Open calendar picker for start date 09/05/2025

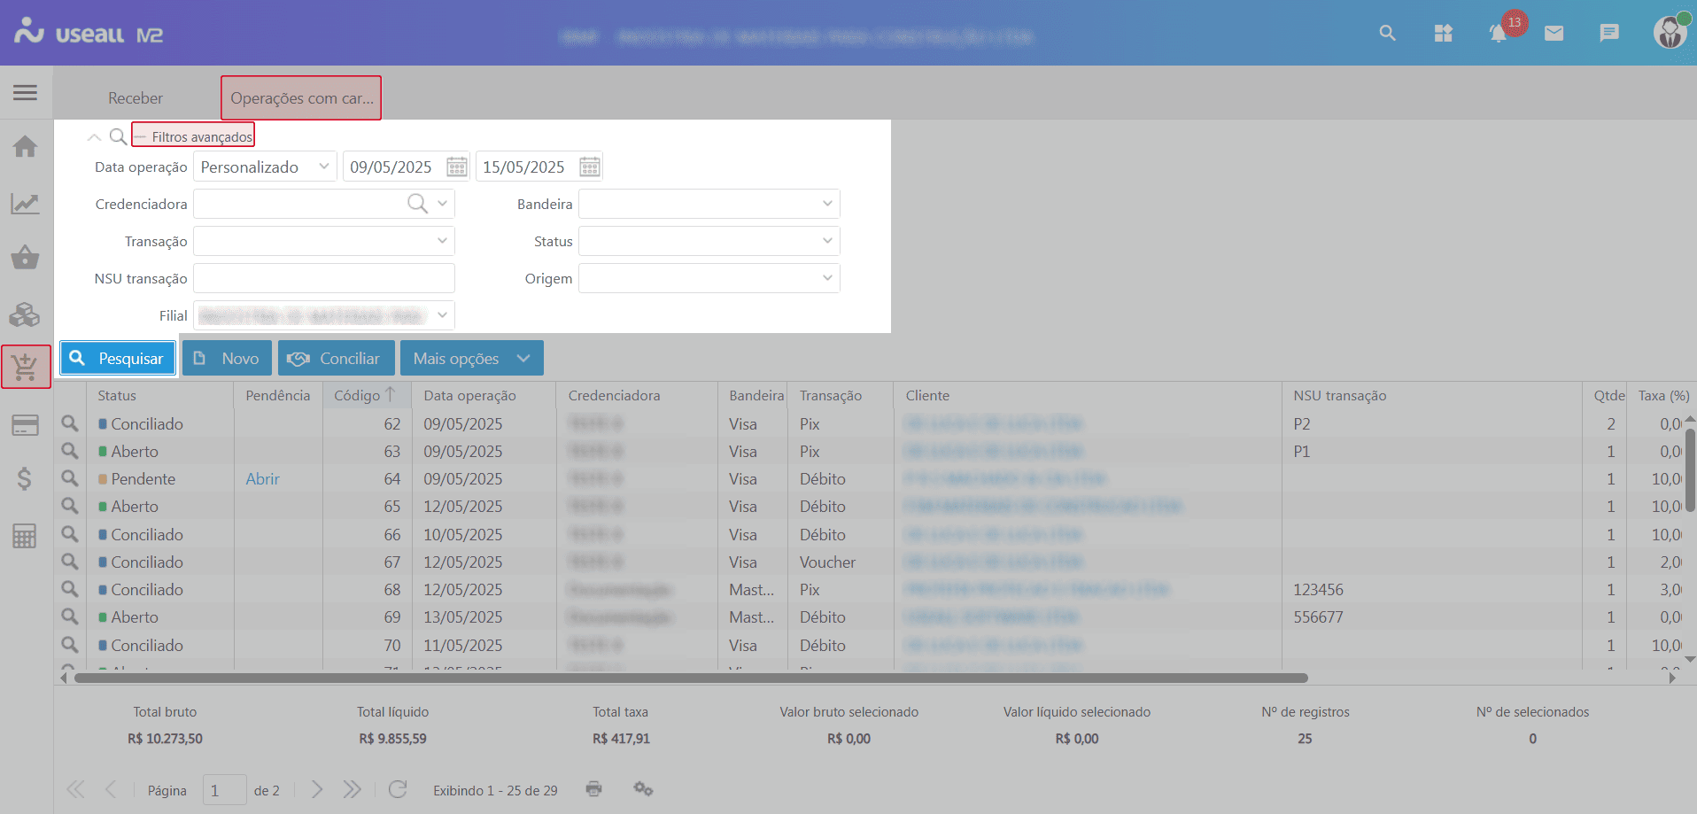[456, 167]
